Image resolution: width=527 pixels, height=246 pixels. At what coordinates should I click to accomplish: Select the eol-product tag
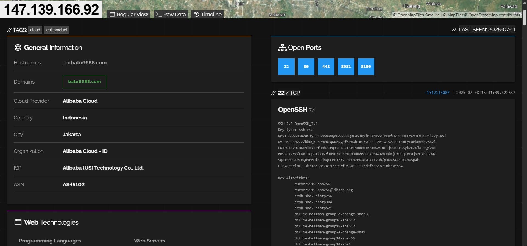[x=57, y=30]
